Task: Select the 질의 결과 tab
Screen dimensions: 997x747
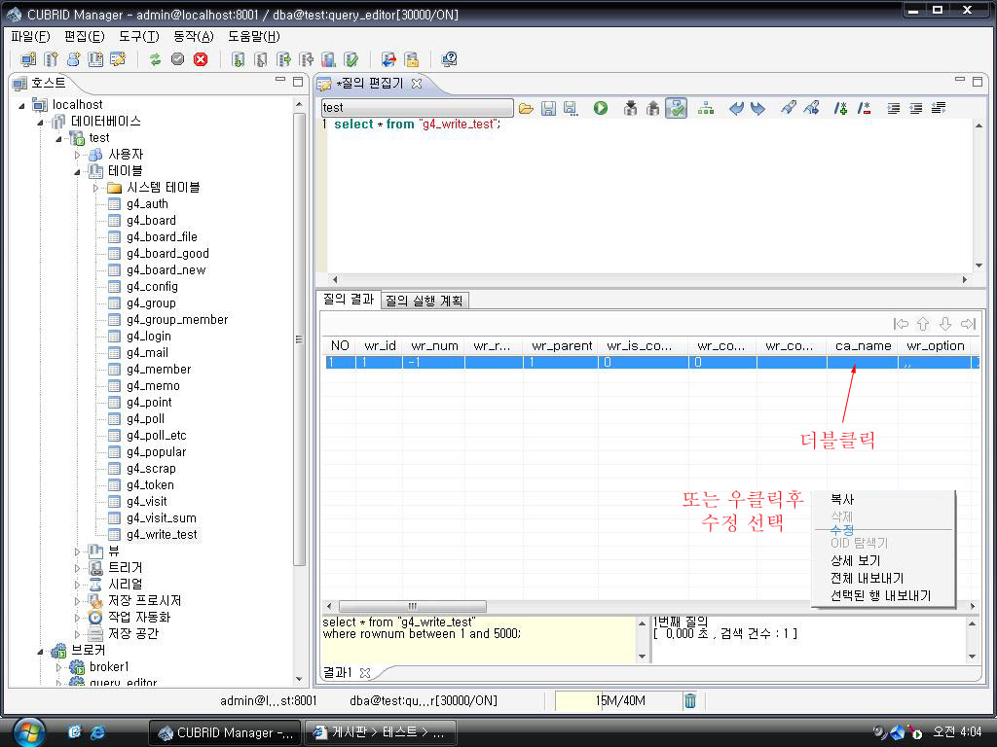Action: [349, 300]
